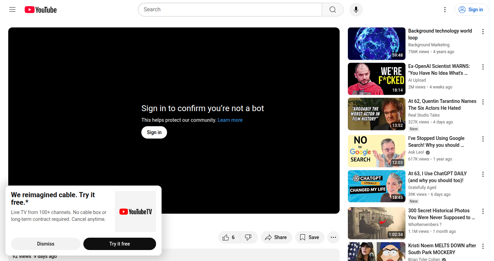Click the YouTubeTV logo image in promo

pyautogui.click(x=136, y=212)
